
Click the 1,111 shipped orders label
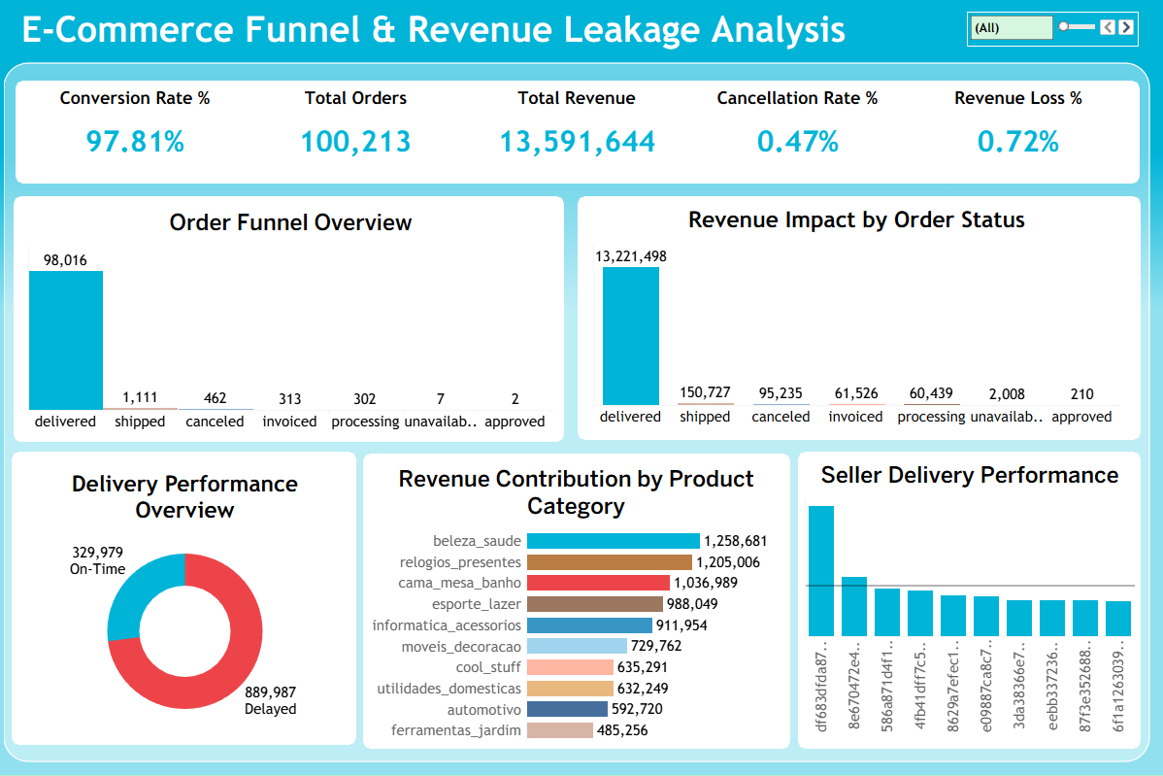tap(140, 397)
